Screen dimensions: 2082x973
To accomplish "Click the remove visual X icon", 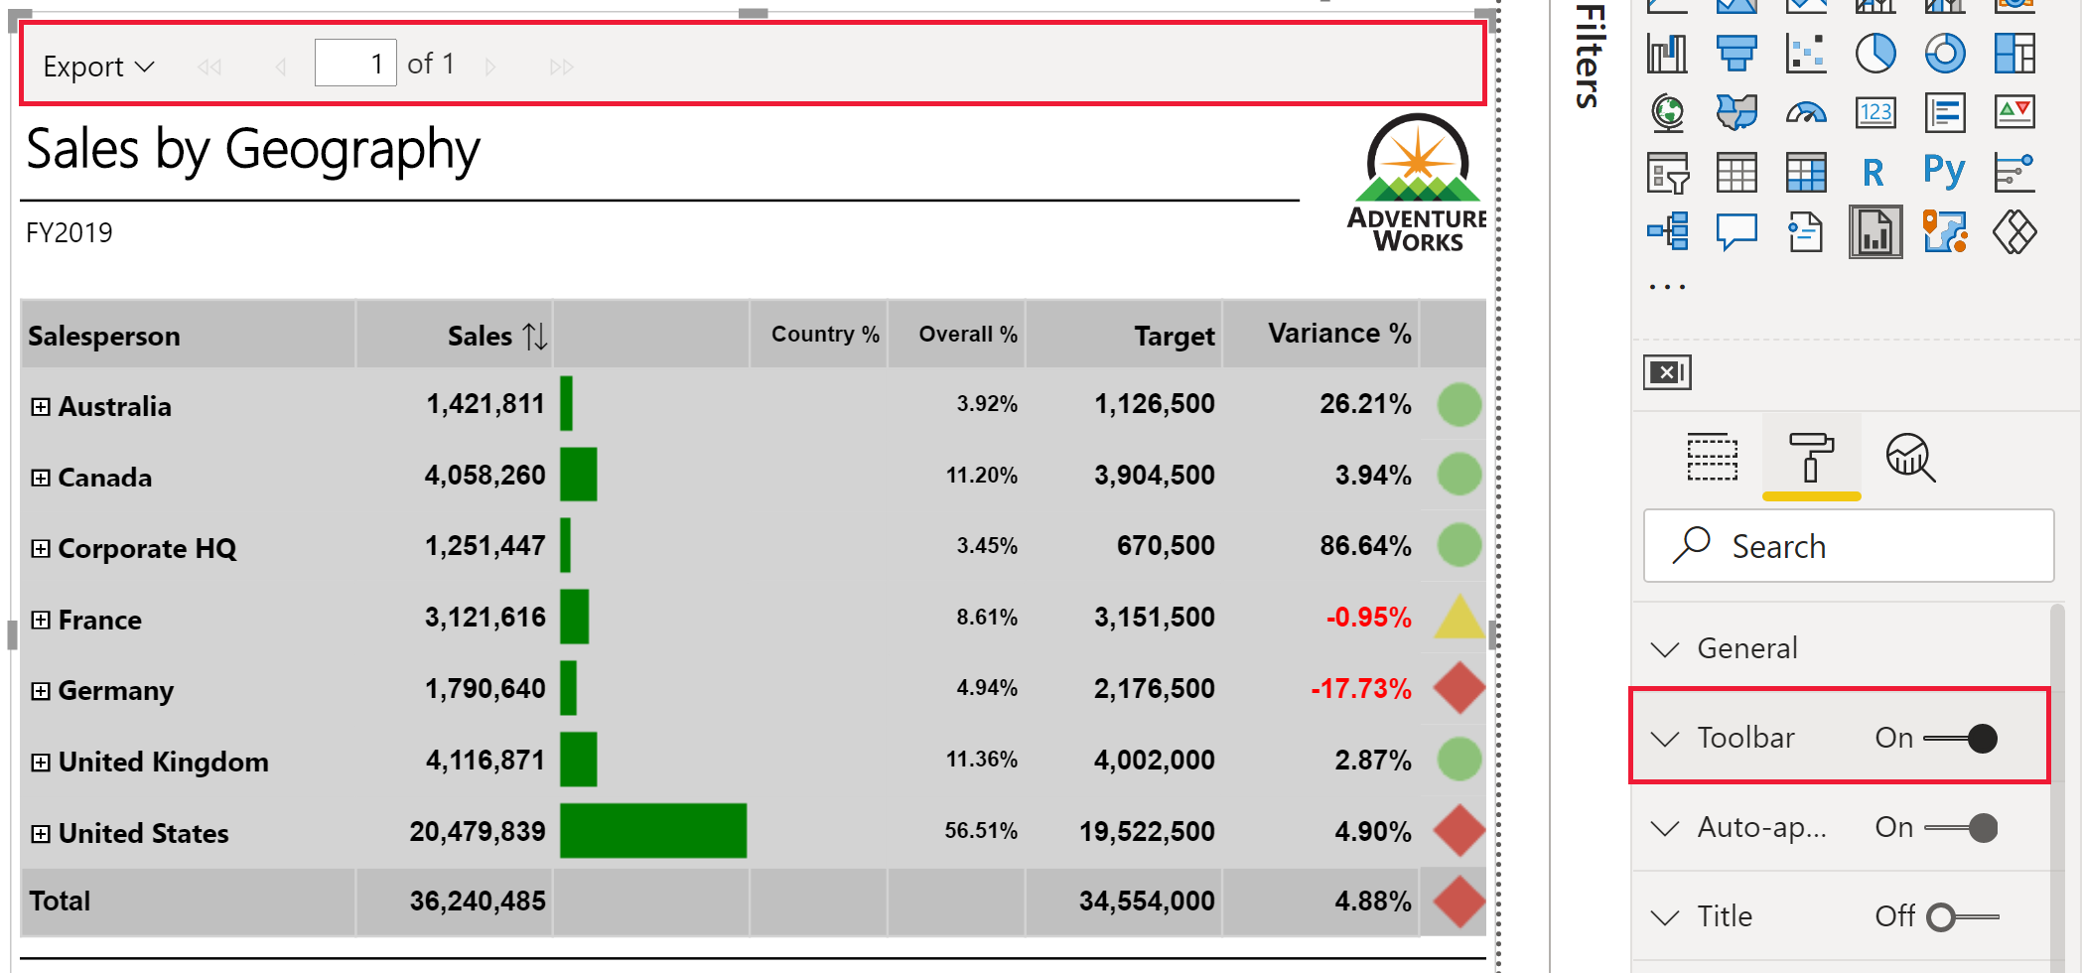I will (1667, 372).
